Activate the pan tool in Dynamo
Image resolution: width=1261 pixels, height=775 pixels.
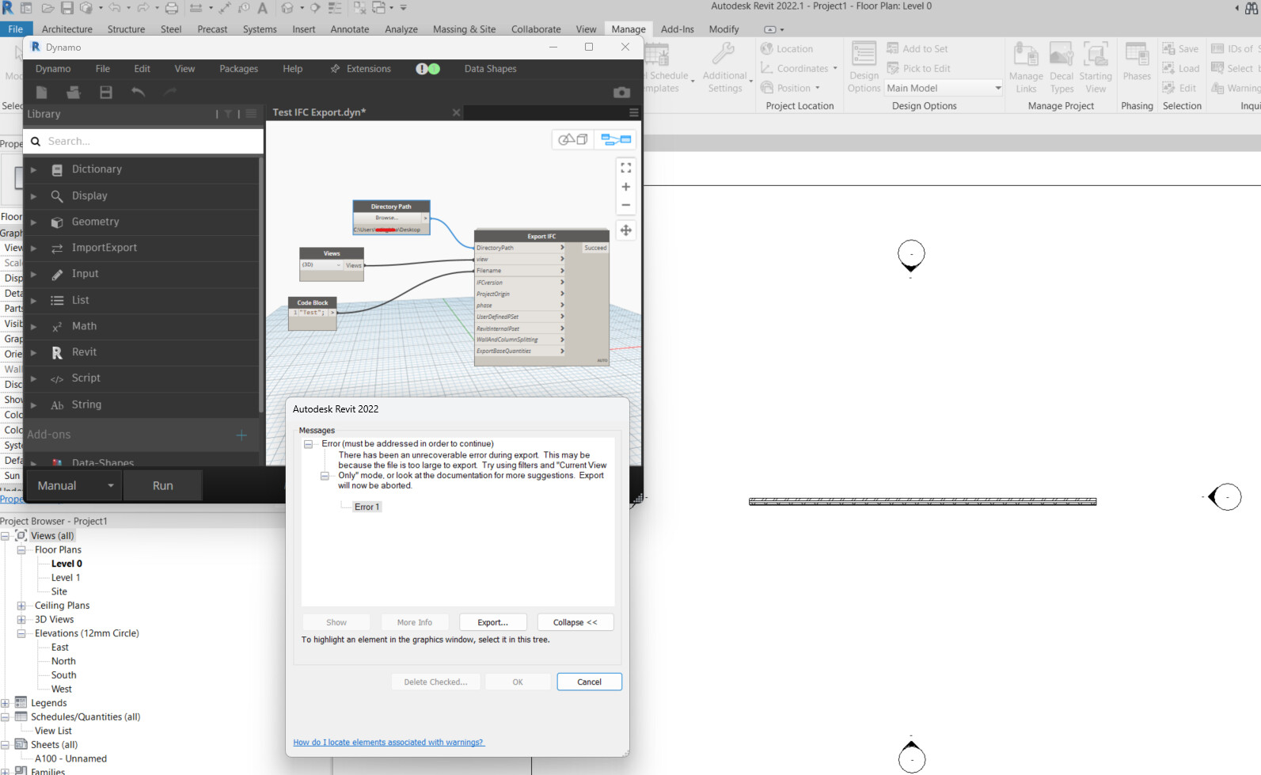pos(626,230)
